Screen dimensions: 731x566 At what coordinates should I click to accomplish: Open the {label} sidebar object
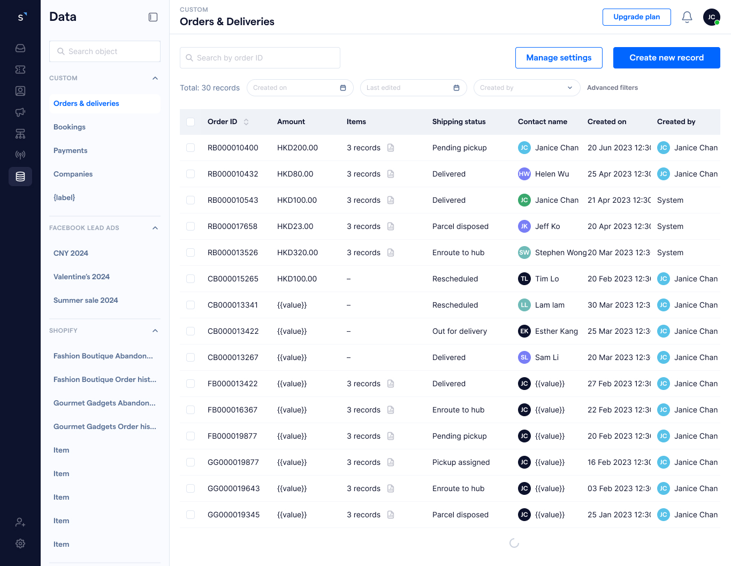point(105,198)
